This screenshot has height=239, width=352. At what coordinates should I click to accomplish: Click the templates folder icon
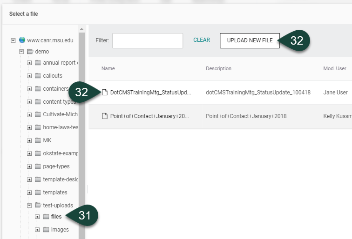38,193
